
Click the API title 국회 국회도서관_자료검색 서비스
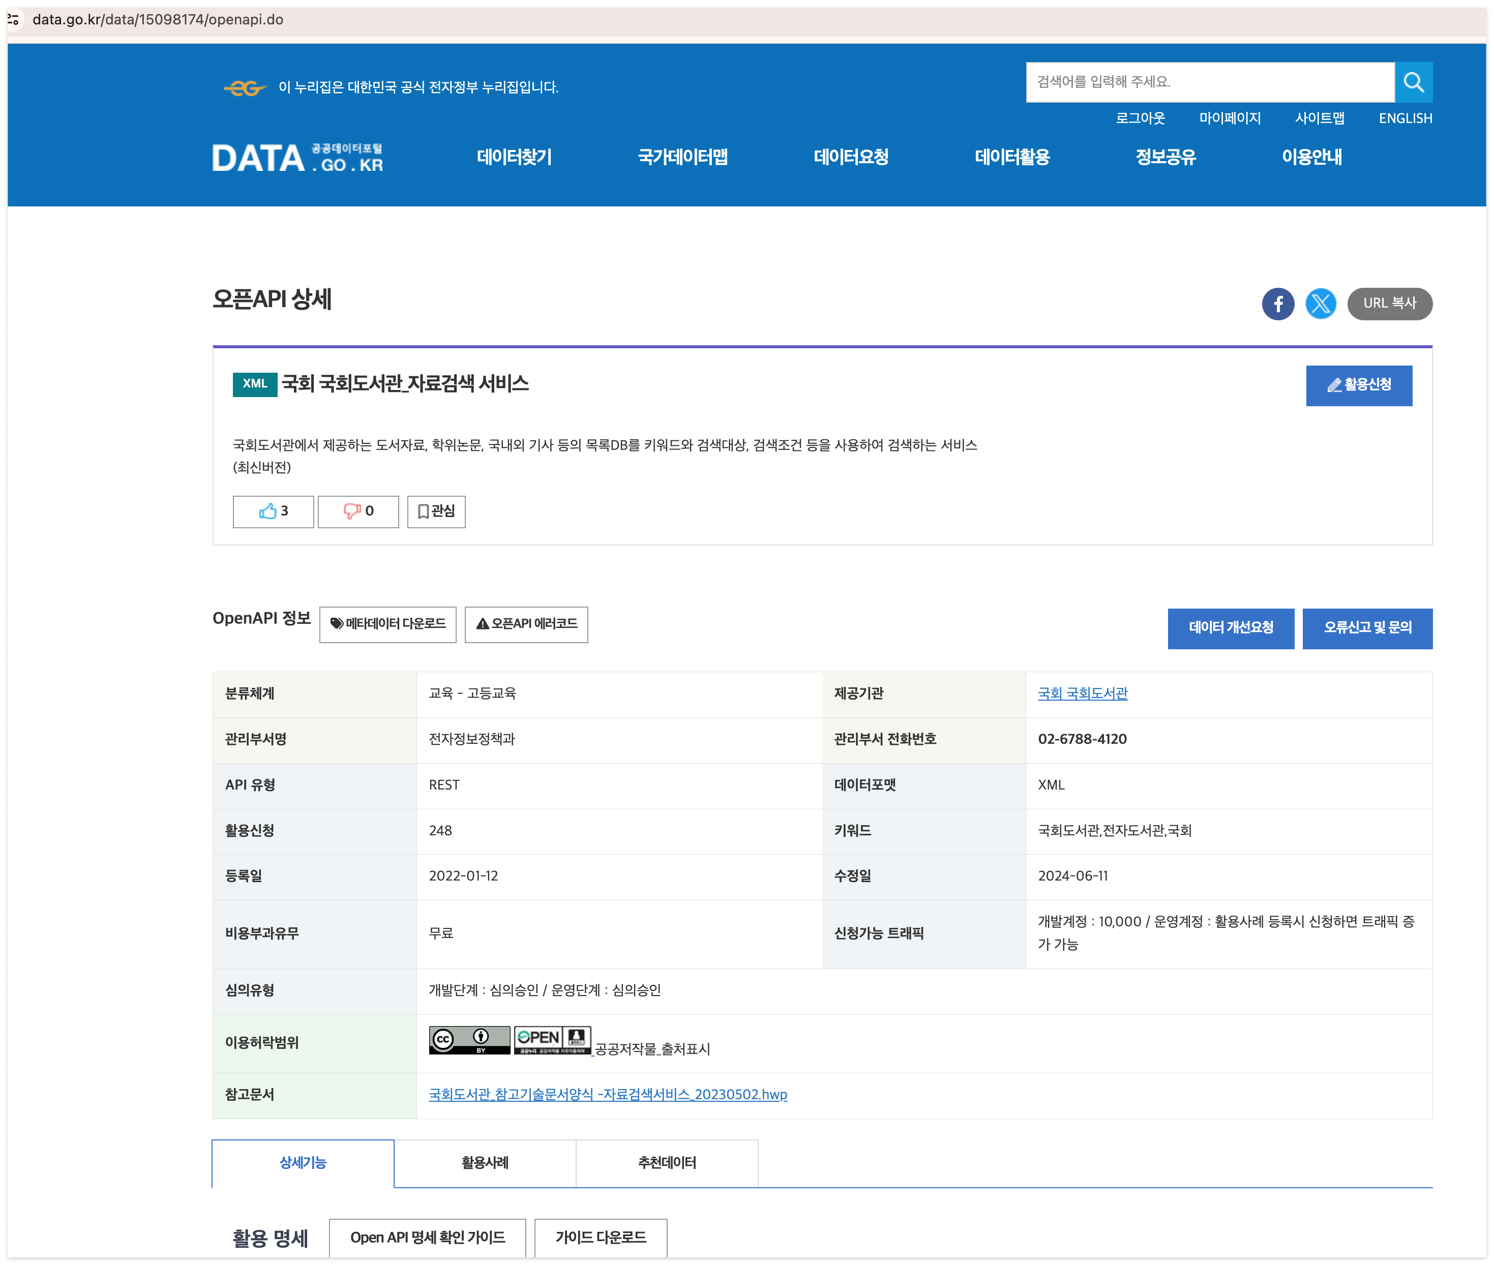click(405, 384)
